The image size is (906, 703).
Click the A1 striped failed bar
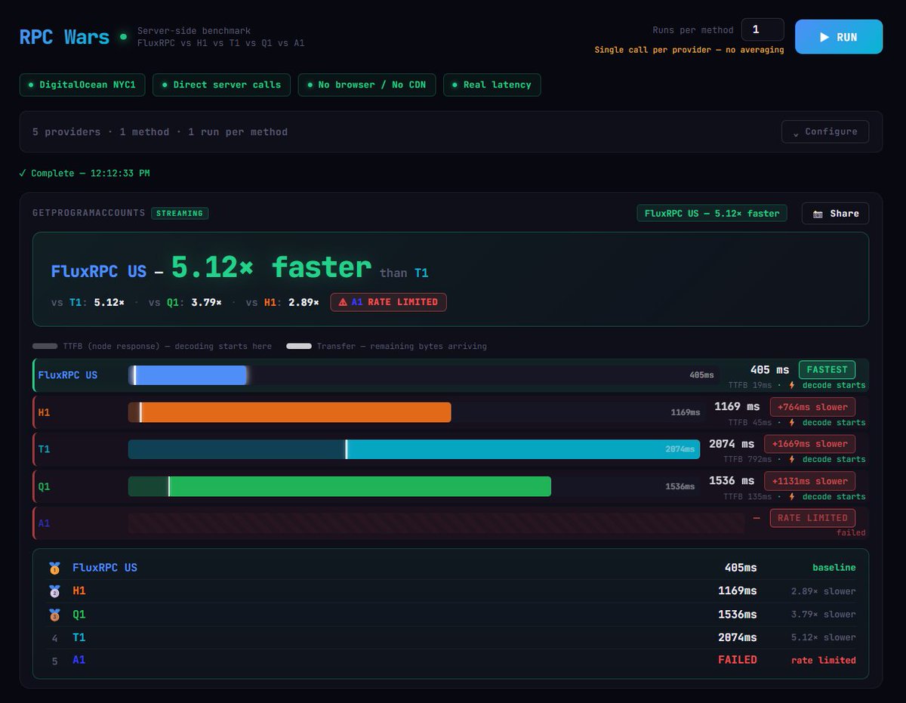[436, 523]
